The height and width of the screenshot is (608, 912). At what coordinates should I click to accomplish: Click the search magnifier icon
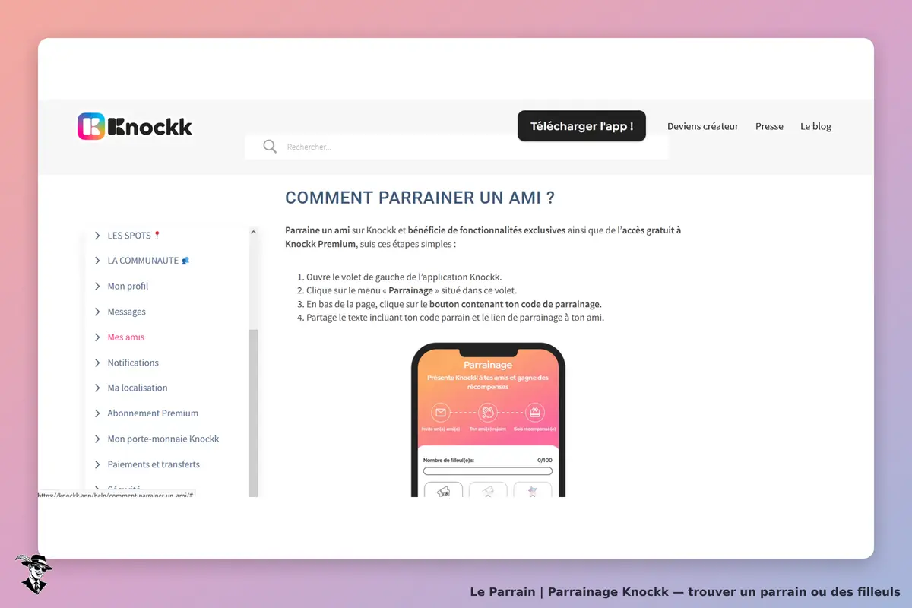(x=270, y=147)
